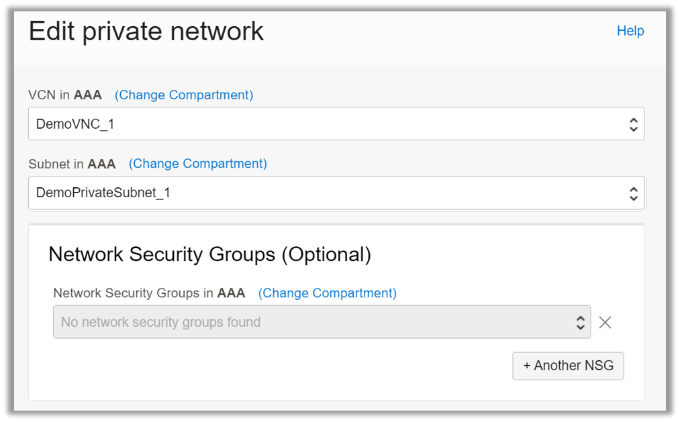
Task: Click the Edit private network title area
Action: pos(146,31)
